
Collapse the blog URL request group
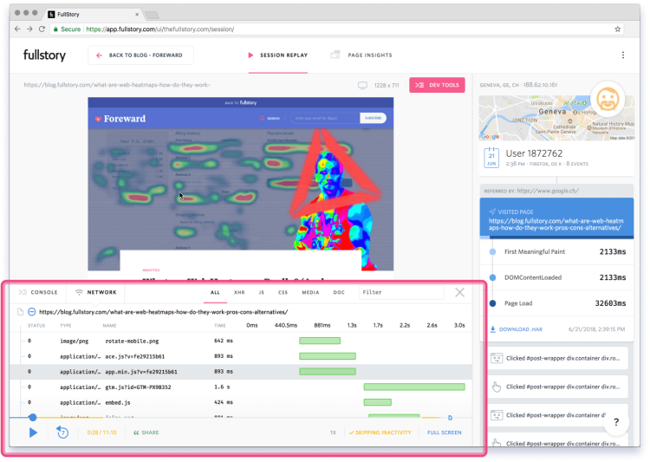pos(31,312)
